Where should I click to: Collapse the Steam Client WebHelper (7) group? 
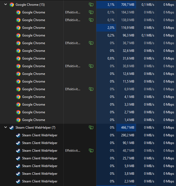coord(5,127)
